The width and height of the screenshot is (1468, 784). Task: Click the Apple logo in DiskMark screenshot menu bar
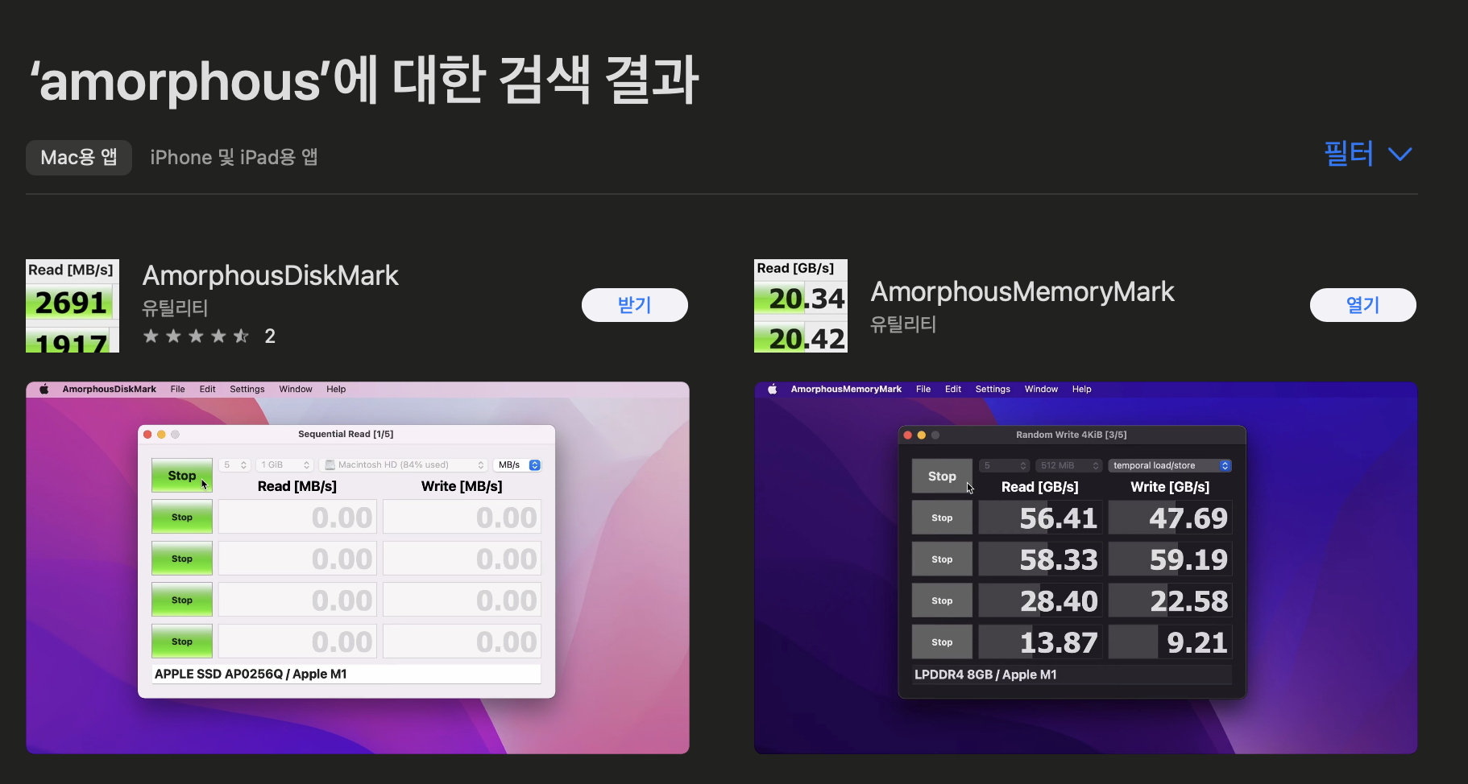coord(44,389)
